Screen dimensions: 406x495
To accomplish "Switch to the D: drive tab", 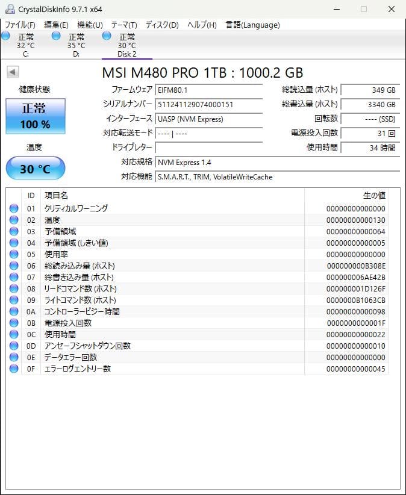I will click(x=76, y=45).
